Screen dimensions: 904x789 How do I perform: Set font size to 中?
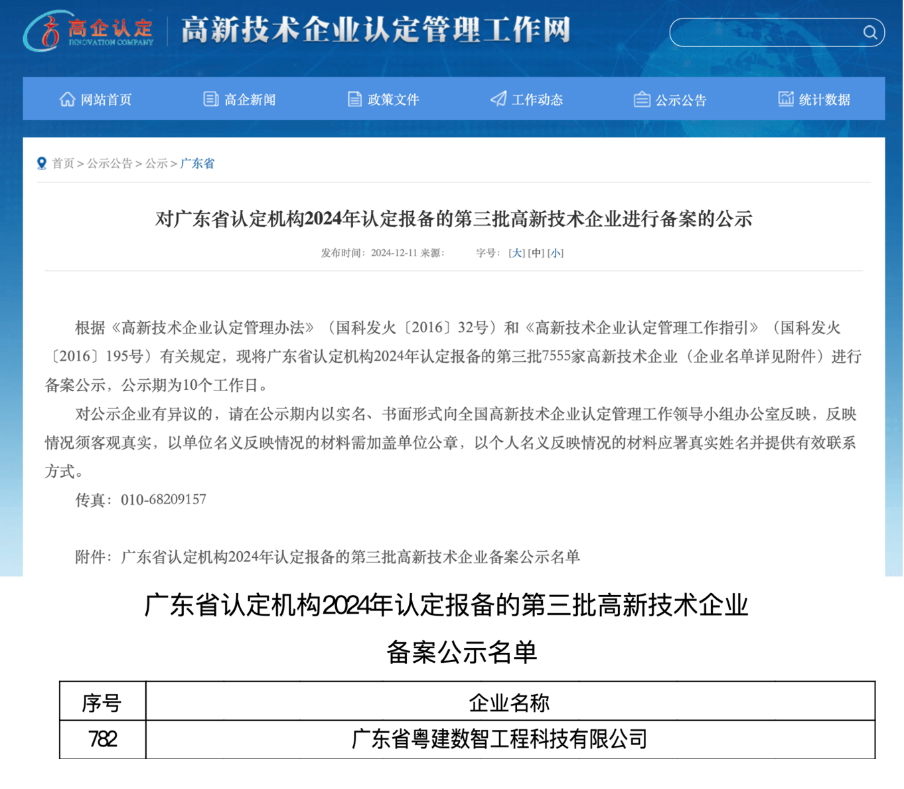point(536,253)
